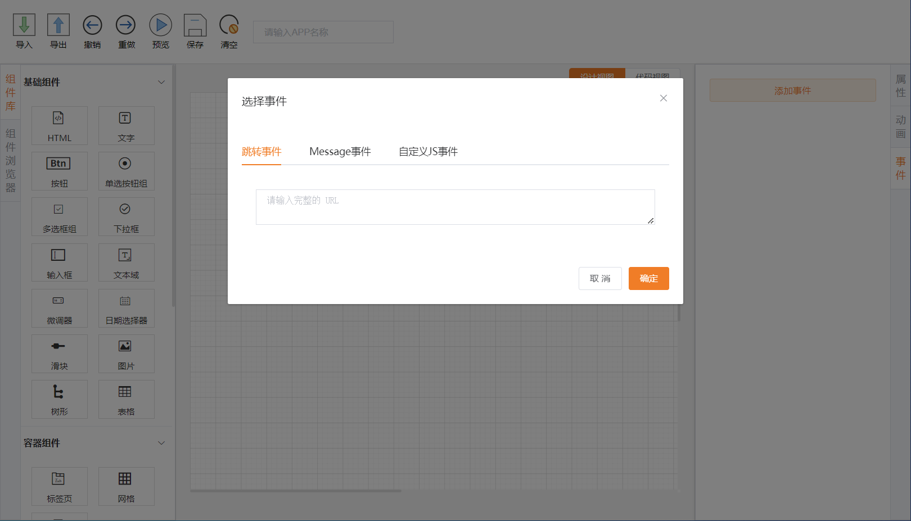
Task: Select the 图片 image component
Action: (127, 354)
